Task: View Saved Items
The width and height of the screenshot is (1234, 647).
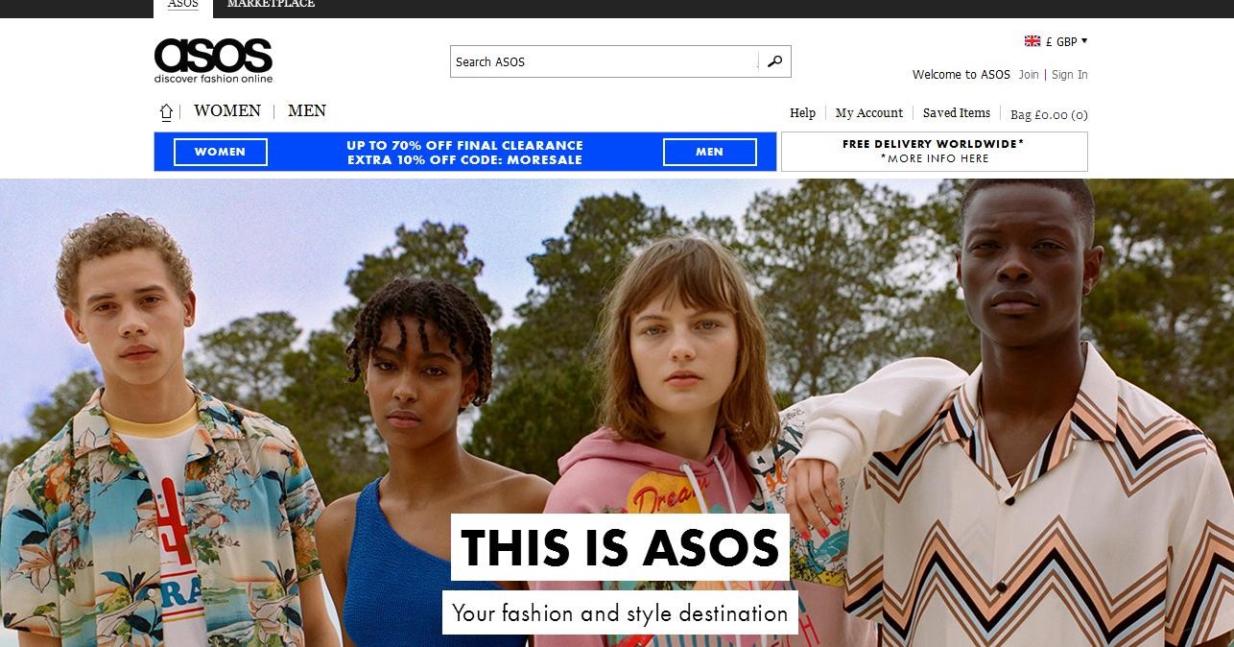Action: 957,113
